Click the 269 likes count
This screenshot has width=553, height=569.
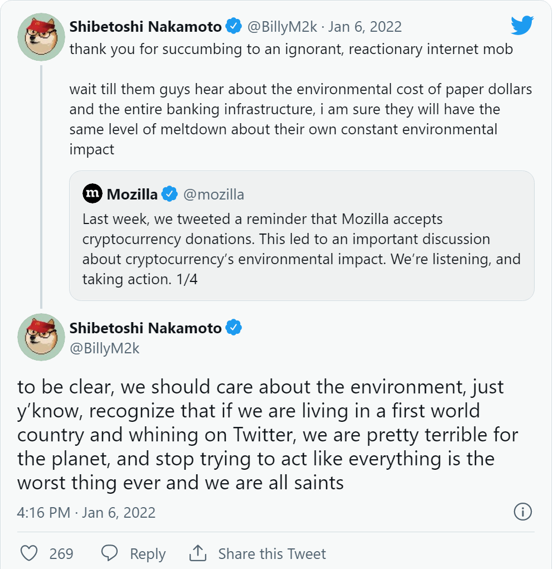61,553
